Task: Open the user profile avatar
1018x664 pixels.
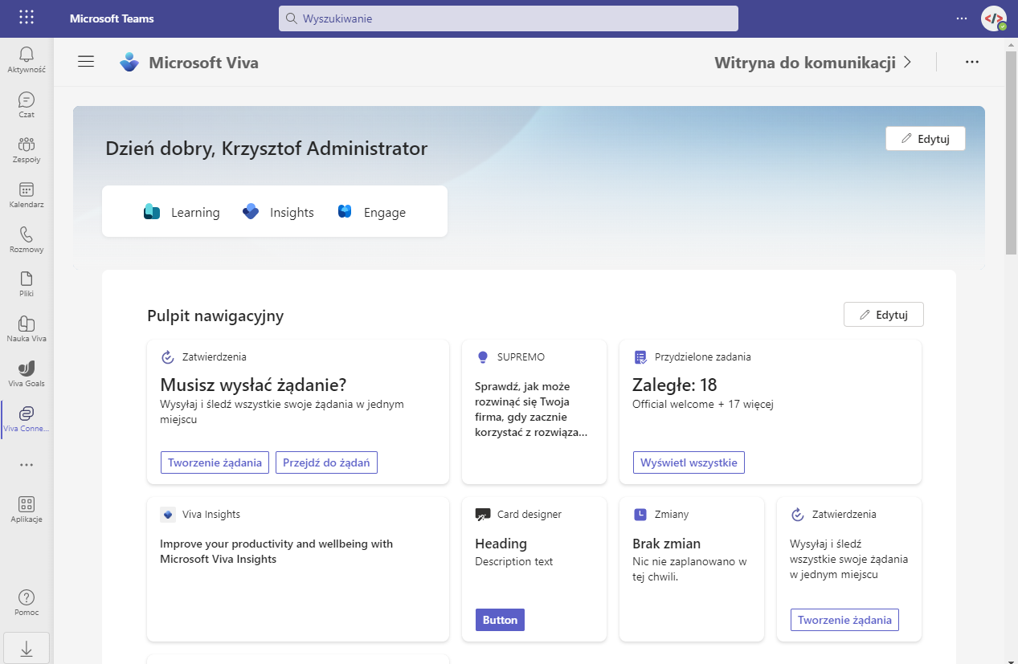Action: tap(994, 18)
